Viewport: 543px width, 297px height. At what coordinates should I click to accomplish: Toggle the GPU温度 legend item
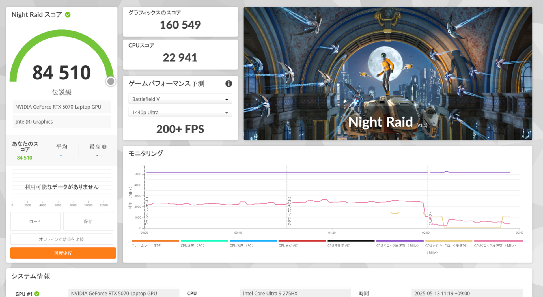pos(240,246)
